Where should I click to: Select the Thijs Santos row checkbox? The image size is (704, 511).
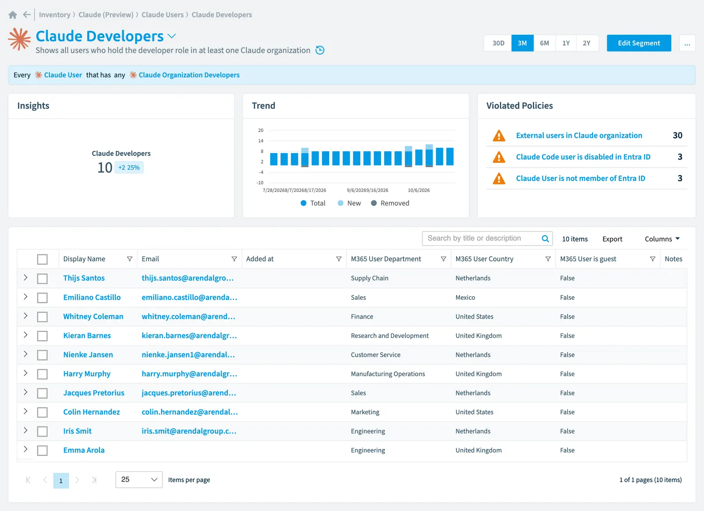42,279
